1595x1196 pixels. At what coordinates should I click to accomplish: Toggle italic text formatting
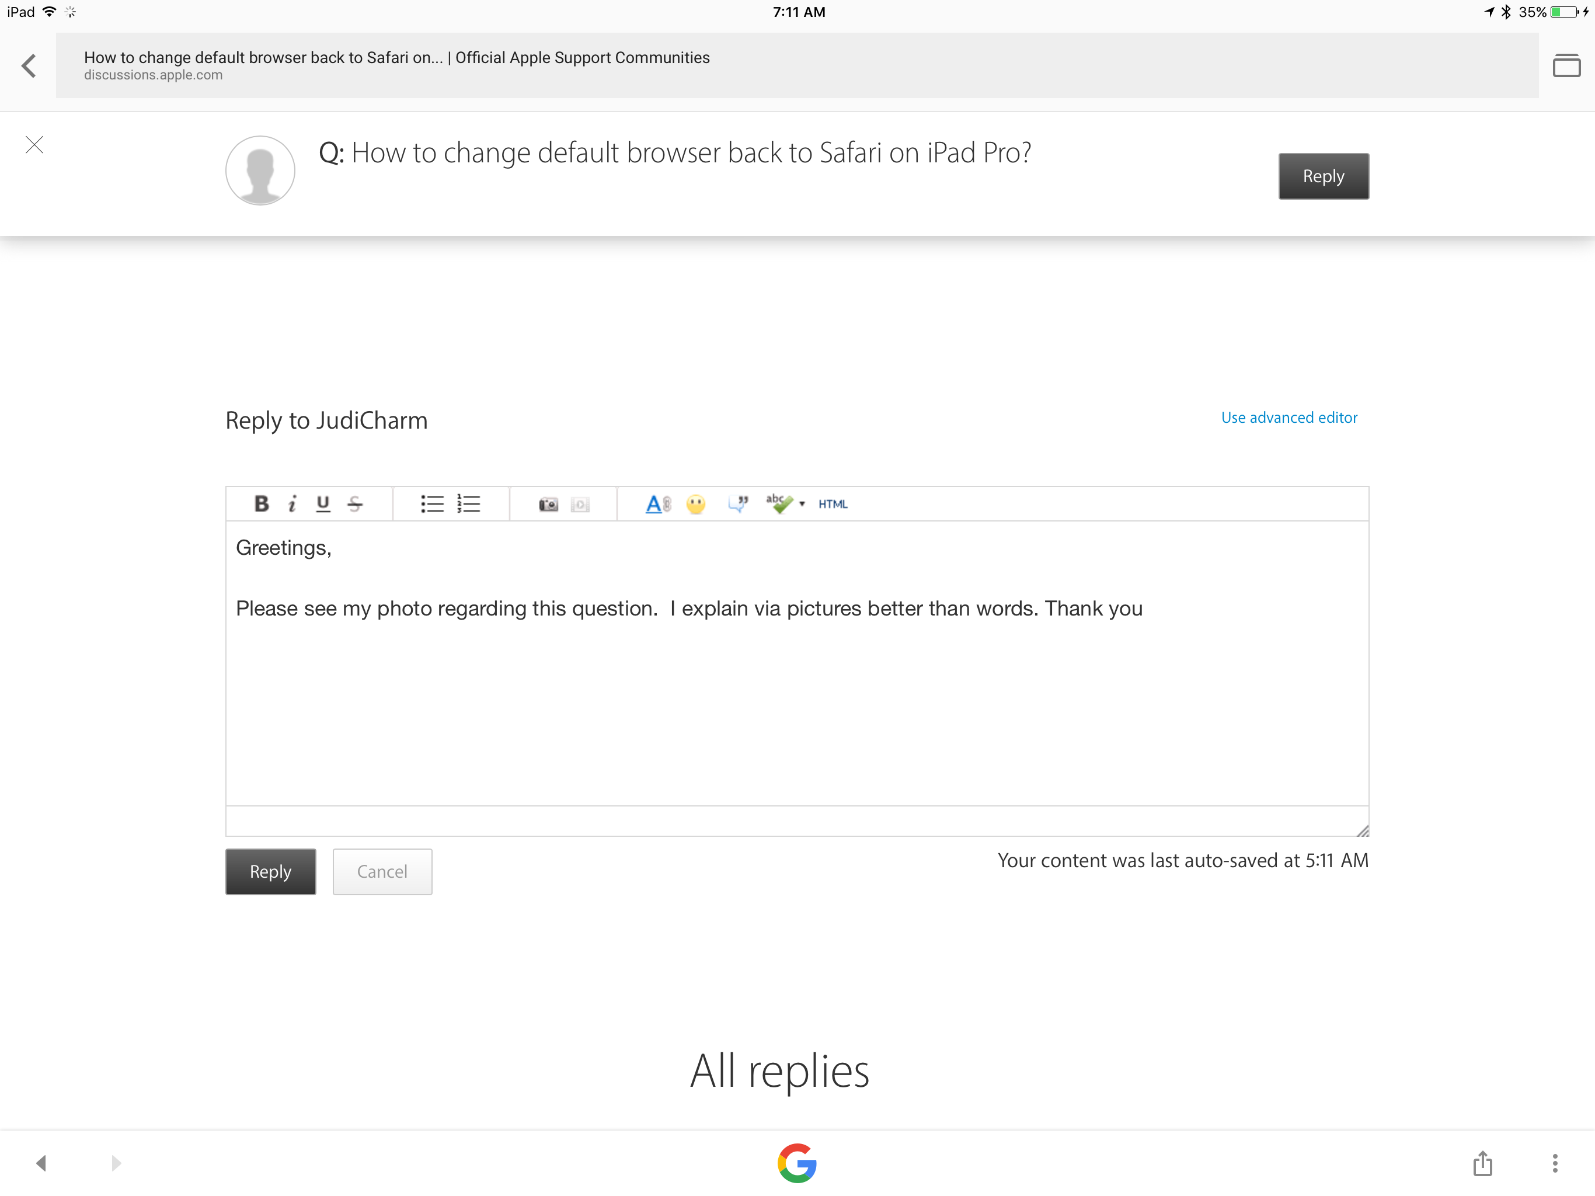pos(292,503)
